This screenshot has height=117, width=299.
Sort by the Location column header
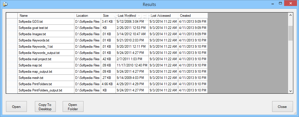88,16
